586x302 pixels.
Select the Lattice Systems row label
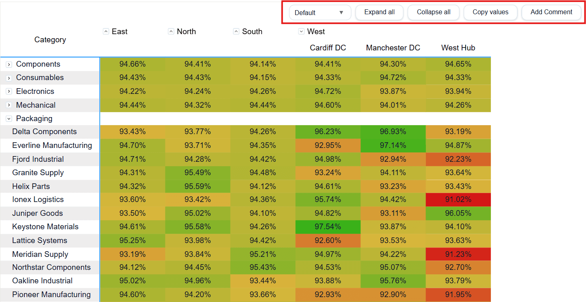pyautogui.click(x=39, y=241)
